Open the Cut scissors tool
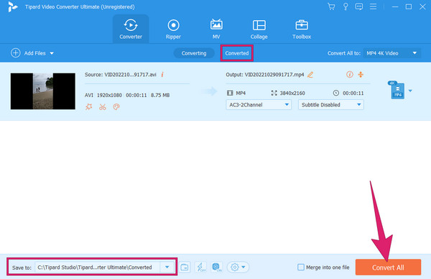This screenshot has height=279, width=431. point(103,106)
